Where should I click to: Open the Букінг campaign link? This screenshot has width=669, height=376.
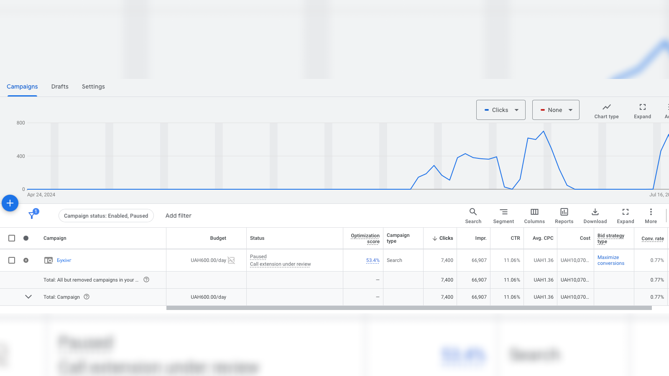[64, 260]
